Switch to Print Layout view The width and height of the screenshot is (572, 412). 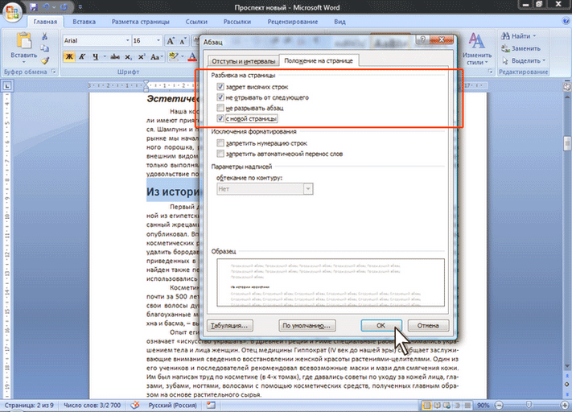click(x=426, y=405)
